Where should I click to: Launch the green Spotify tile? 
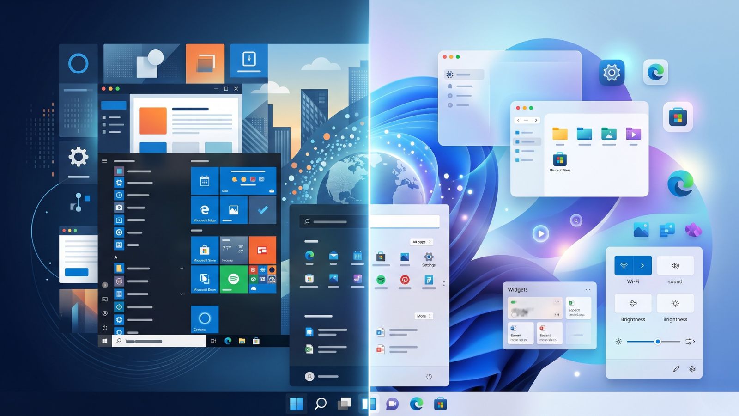[234, 279]
